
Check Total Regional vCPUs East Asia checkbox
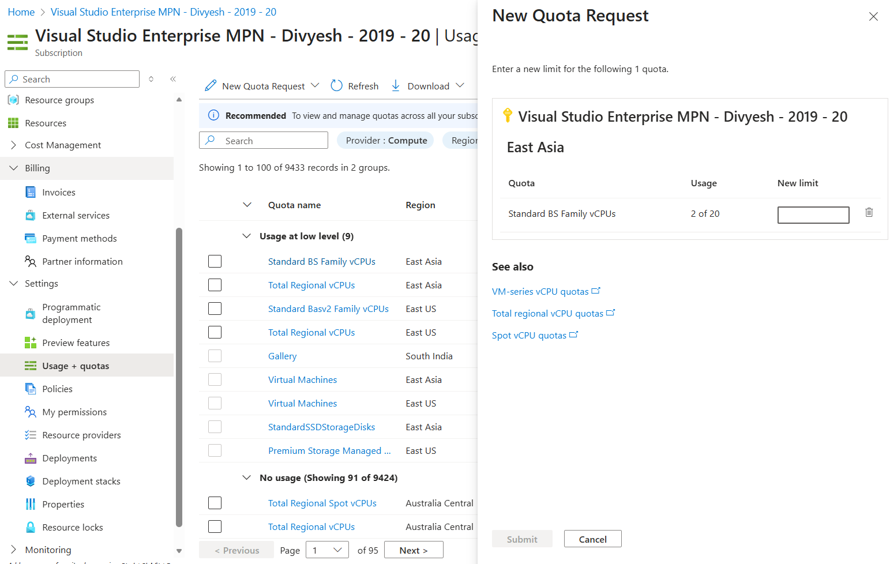[215, 285]
